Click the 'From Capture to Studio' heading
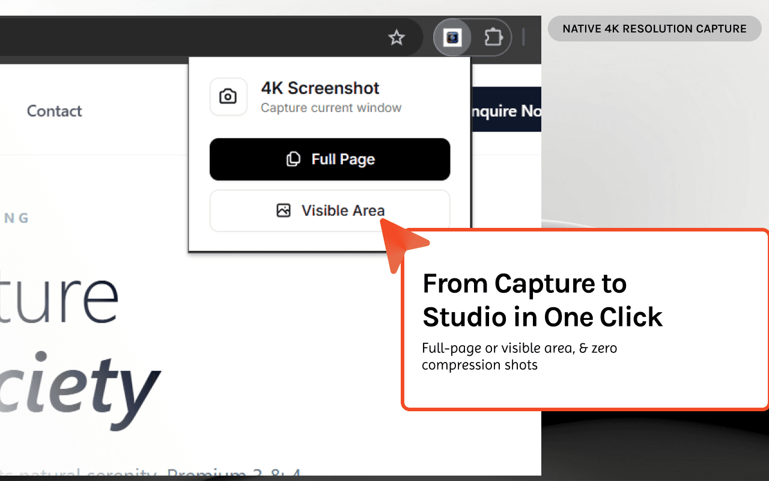 point(543,300)
